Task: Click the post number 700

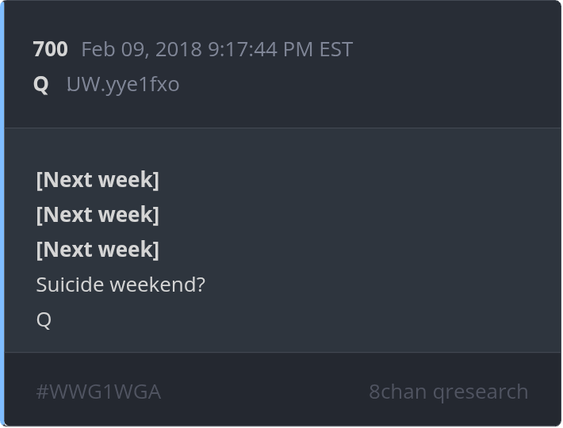Action: [x=50, y=49]
